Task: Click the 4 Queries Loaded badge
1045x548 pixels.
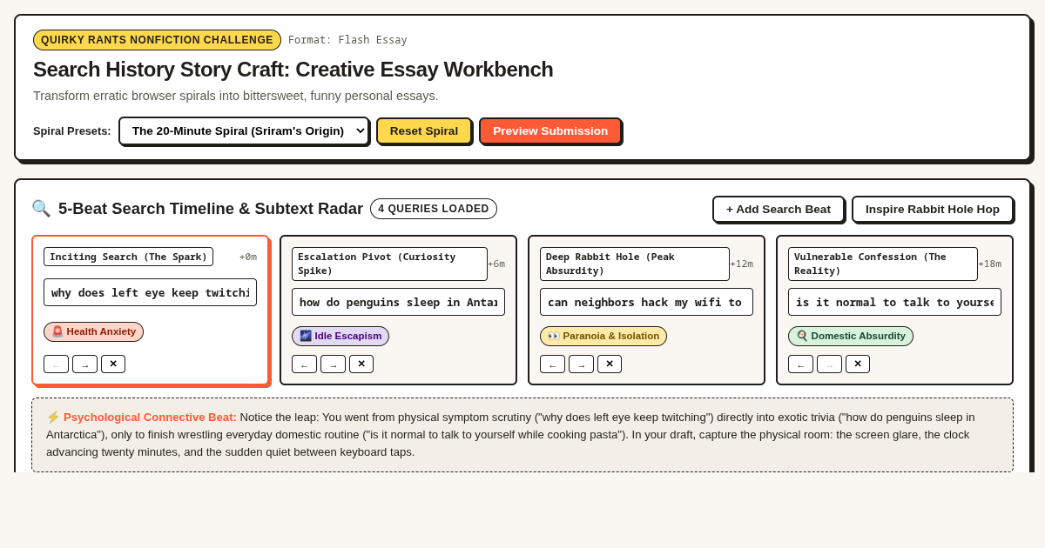Action: [x=434, y=209]
